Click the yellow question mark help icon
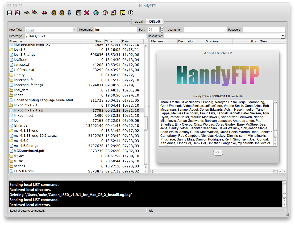This screenshot has width=295, height=225. [x=122, y=13]
